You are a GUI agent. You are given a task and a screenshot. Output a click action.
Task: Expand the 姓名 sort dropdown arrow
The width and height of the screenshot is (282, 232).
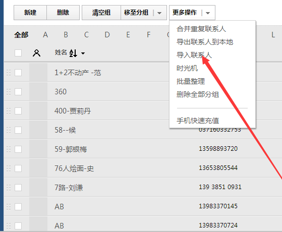[x=83, y=53]
